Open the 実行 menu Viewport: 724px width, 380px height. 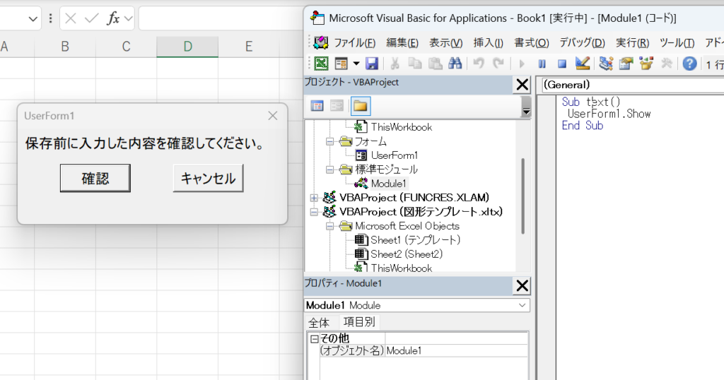click(x=632, y=43)
